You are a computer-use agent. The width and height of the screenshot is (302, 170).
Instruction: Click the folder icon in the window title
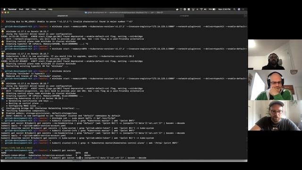[x=86, y=13]
